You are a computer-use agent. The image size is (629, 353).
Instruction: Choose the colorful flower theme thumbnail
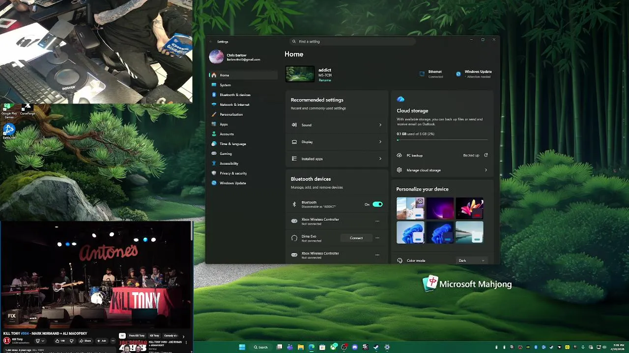(x=469, y=208)
